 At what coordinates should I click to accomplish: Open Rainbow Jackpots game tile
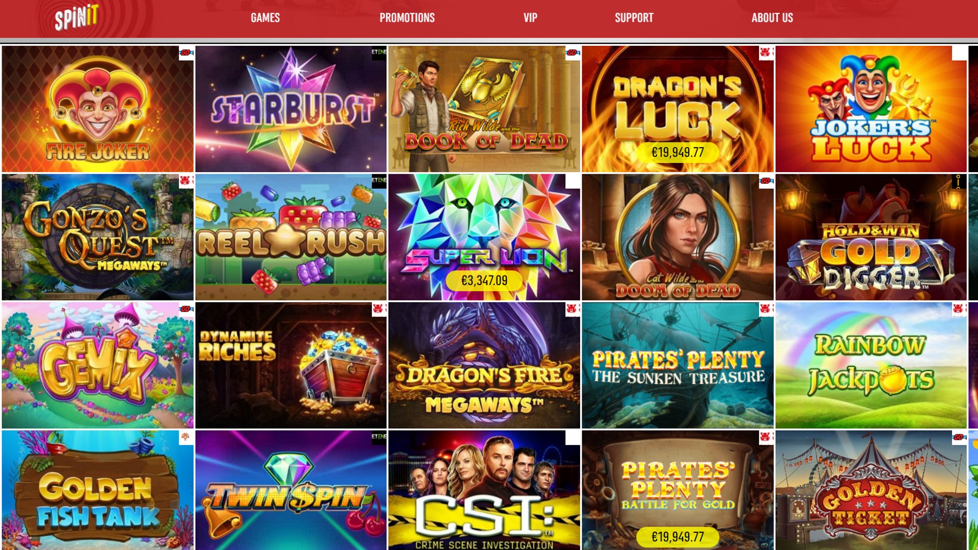tap(871, 365)
